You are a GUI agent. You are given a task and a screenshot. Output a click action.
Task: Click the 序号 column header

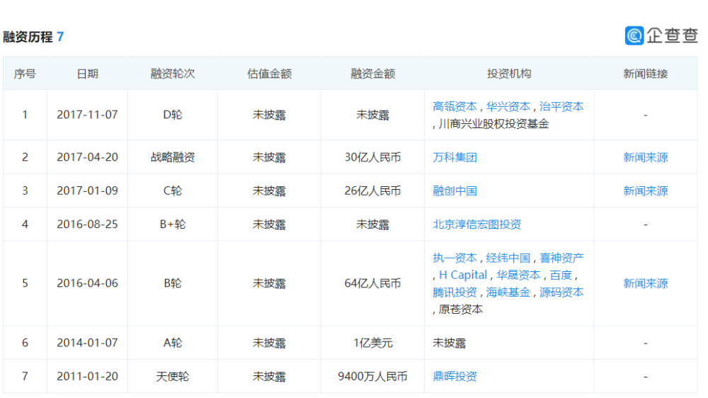pos(25,74)
